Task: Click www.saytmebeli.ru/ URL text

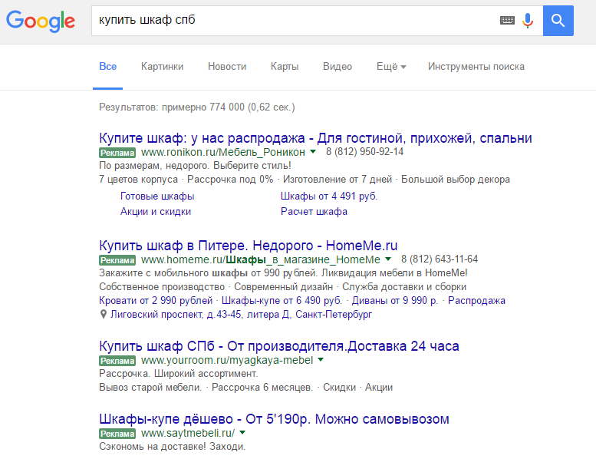Action: (188, 433)
